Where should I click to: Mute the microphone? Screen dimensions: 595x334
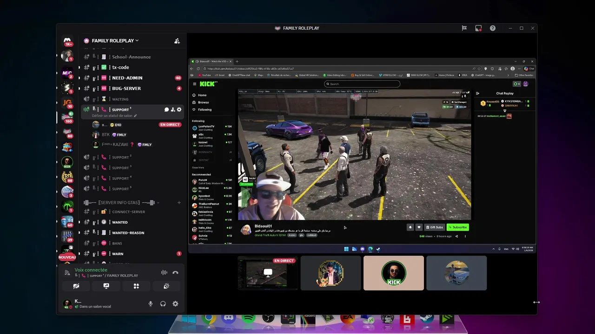[x=151, y=304]
